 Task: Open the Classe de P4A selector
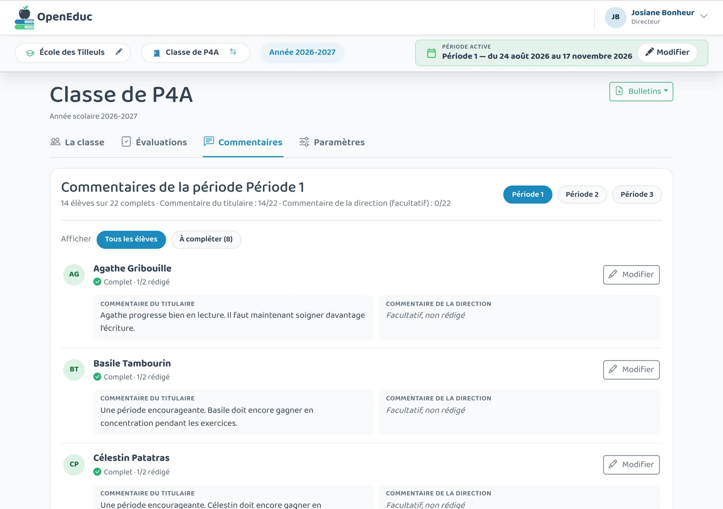click(196, 52)
